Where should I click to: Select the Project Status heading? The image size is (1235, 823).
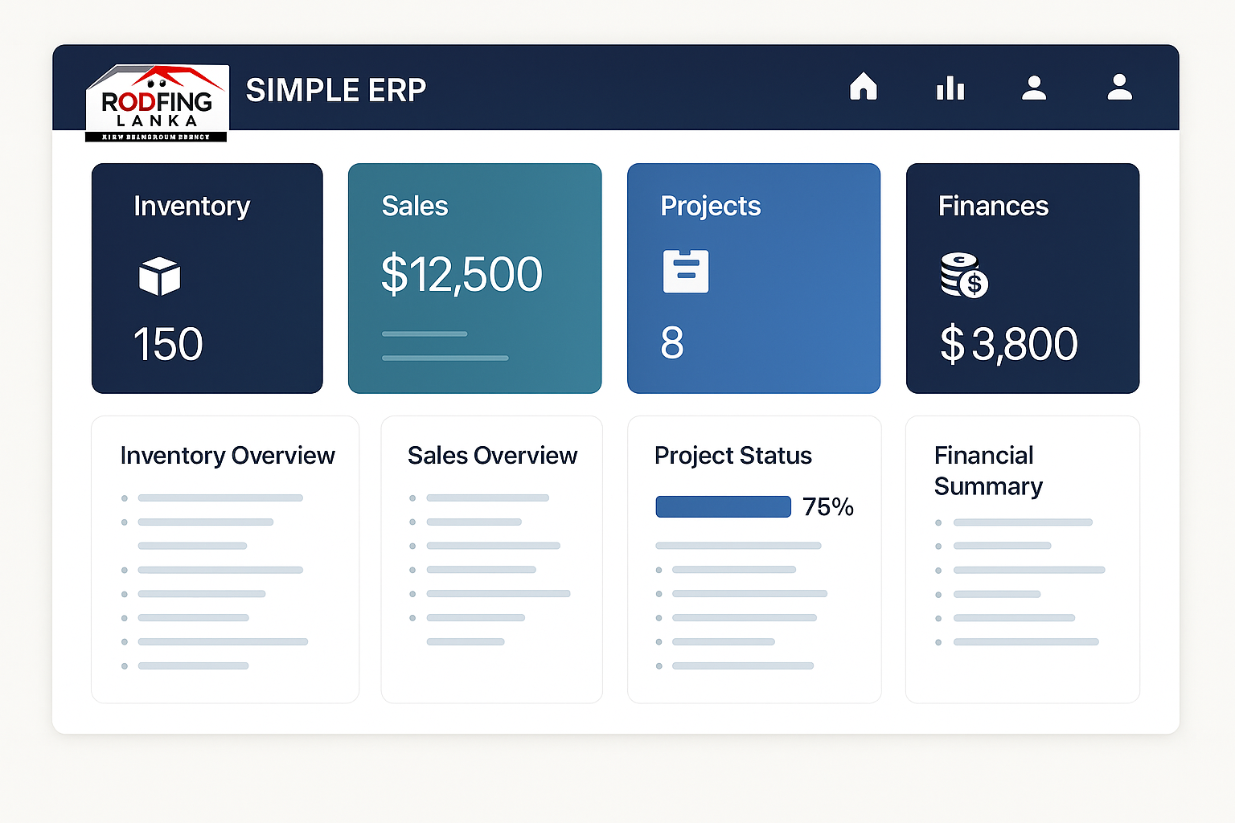(x=733, y=456)
